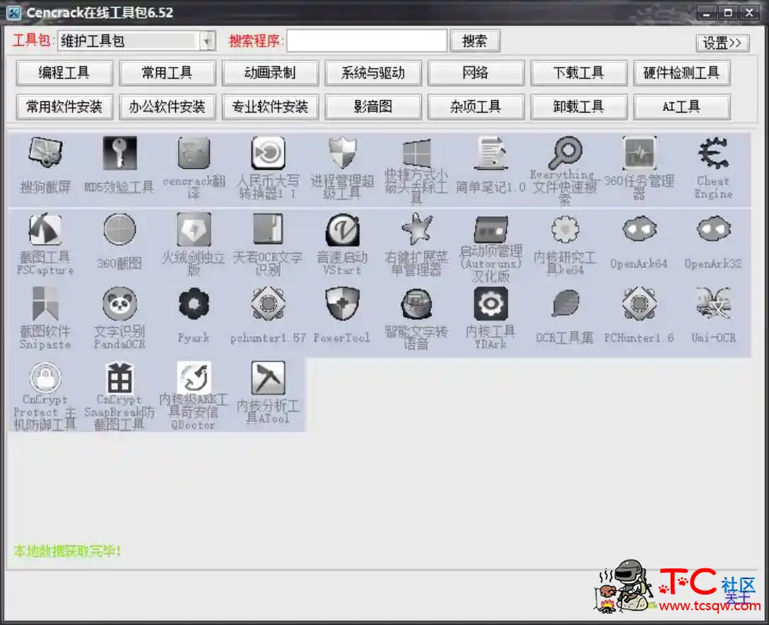Launch 360任务管理器 icon
This screenshot has width=769, height=625.
[639, 153]
